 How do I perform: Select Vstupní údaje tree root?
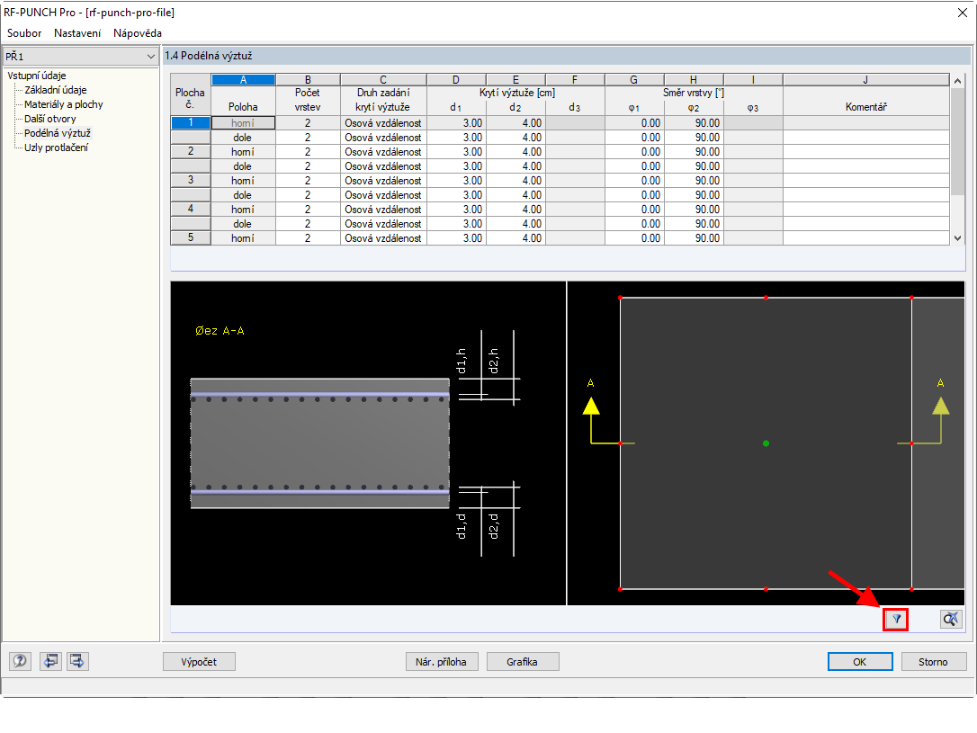click(x=37, y=76)
